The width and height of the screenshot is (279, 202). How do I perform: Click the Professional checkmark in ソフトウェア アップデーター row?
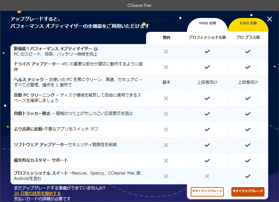click(x=207, y=145)
